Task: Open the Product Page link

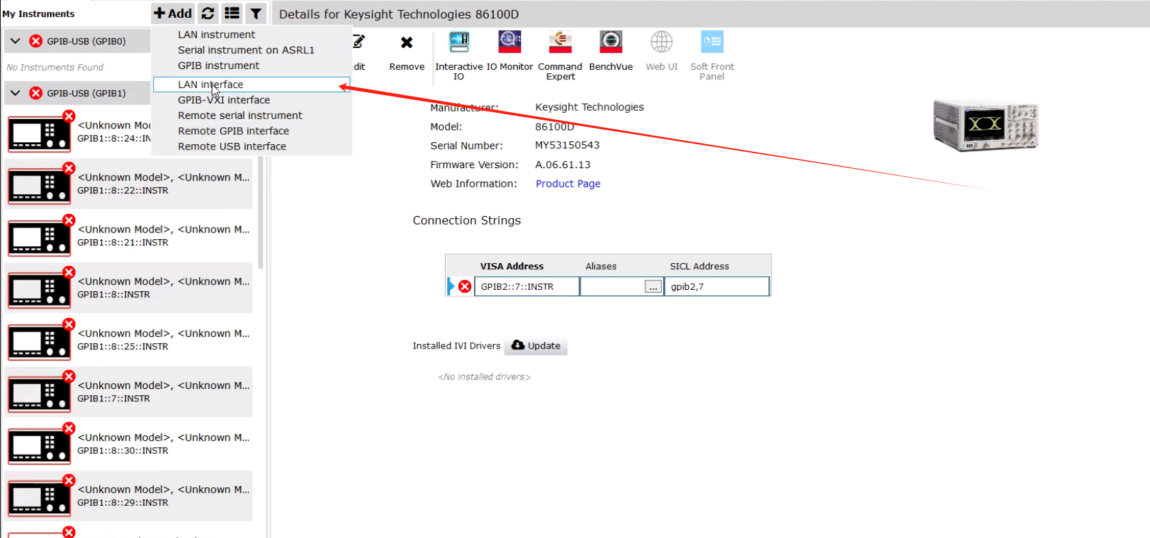Action: click(567, 184)
